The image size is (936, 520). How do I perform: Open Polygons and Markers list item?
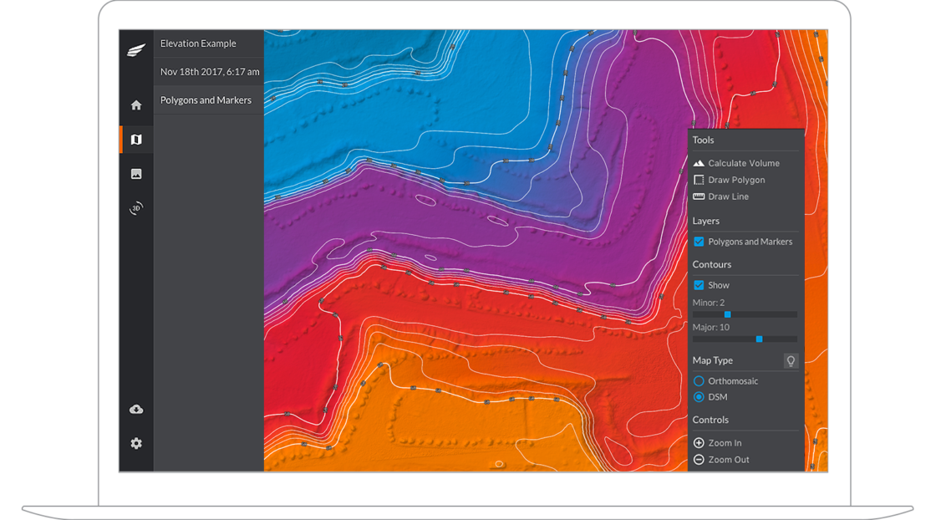tap(206, 100)
